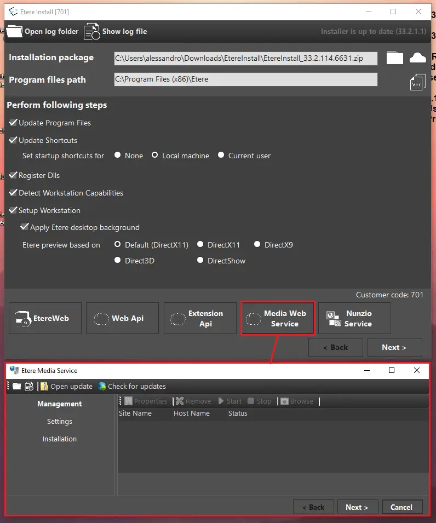Toggle Register Dlls checkbox
The width and height of the screenshot is (436, 523).
14,175
